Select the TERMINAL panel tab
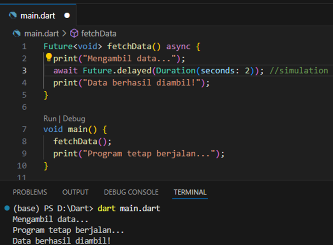 coord(190,192)
